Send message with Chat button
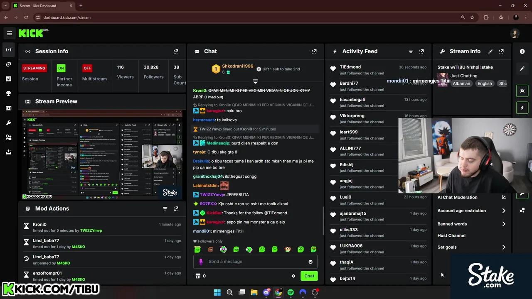The height and width of the screenshot is (299, 532). [309, 276]
